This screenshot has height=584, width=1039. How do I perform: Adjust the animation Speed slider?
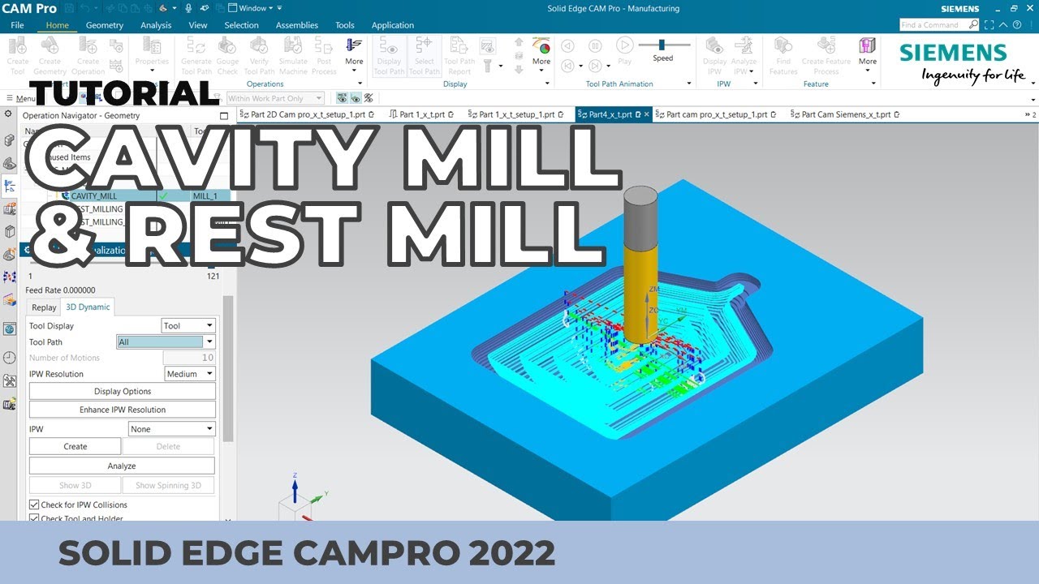point(662,45)
